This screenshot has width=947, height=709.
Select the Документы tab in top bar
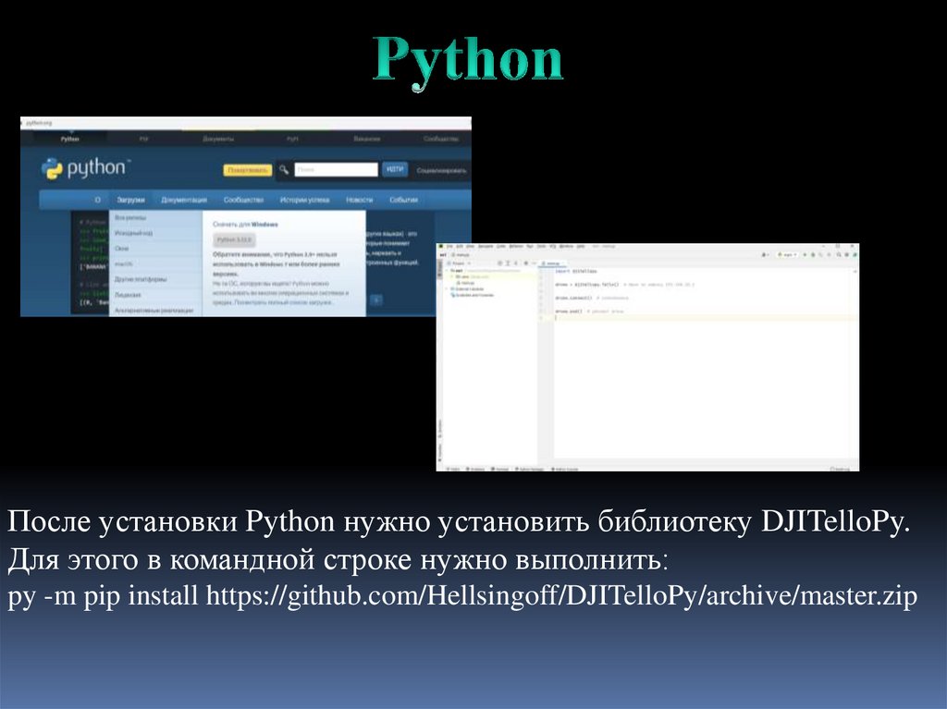(x=218, y=139)
